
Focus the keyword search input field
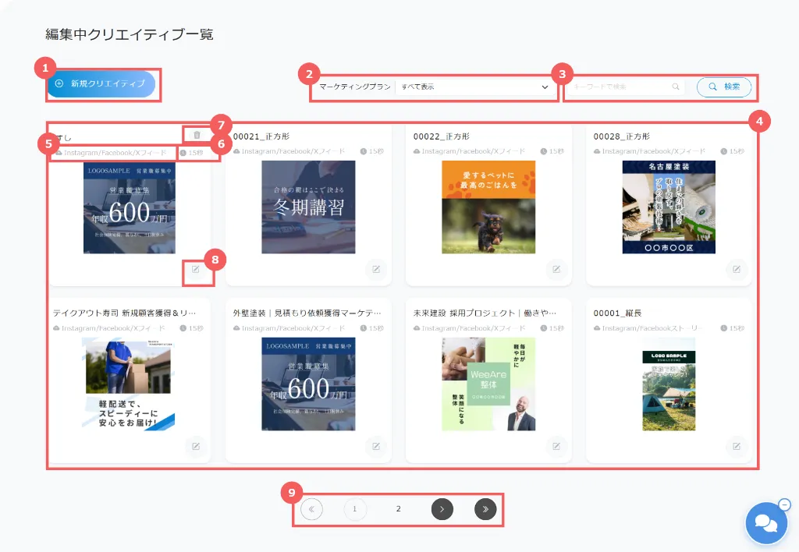coord(622,87)
